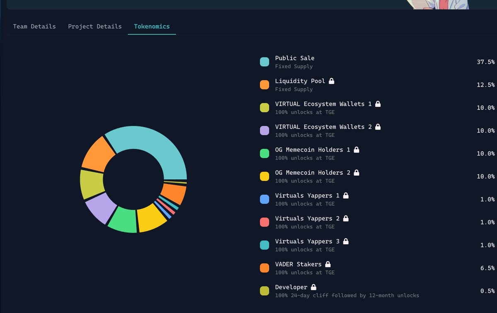This screenshot has width=497, height=313.
Task: Click lock icon next to Virtuals Yappers 2
Action: pos(345,218)
